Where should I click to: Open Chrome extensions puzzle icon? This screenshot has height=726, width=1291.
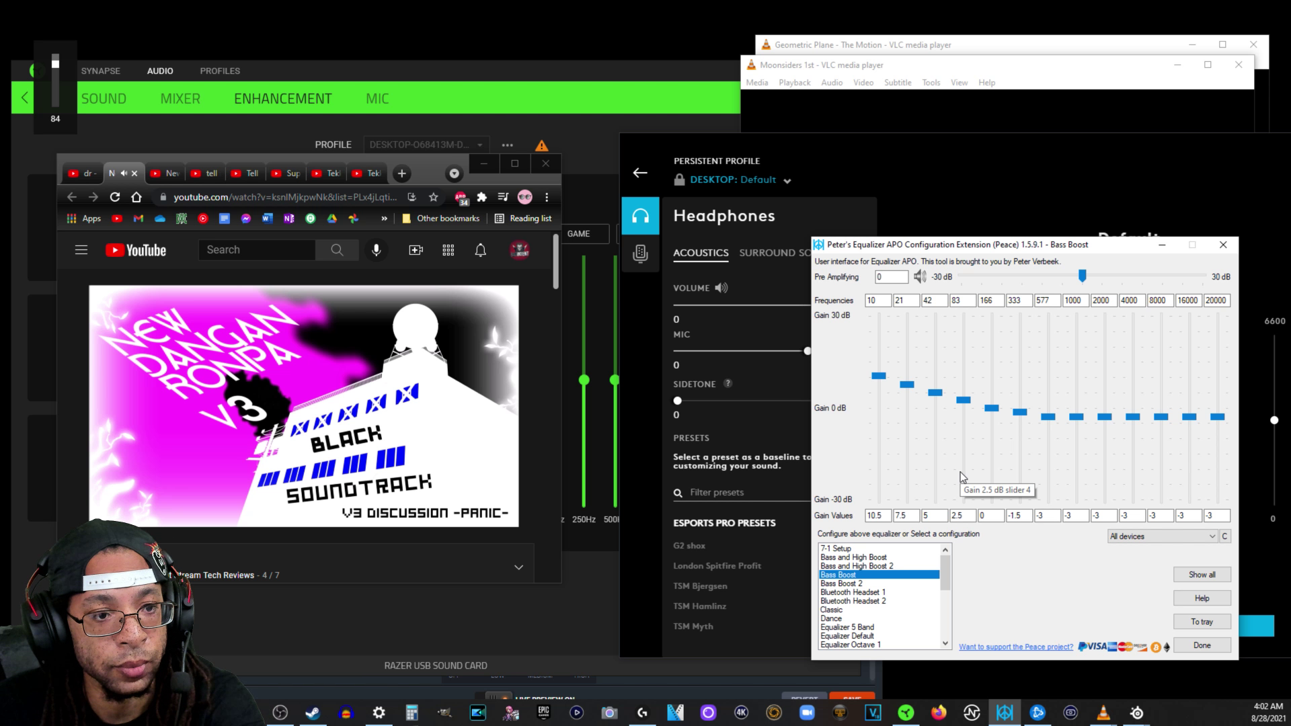tap(481, 197)
